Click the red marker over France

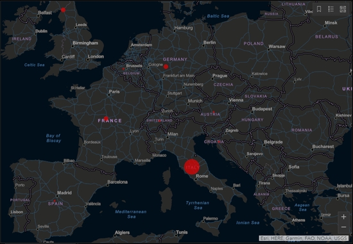click(106, 118)
